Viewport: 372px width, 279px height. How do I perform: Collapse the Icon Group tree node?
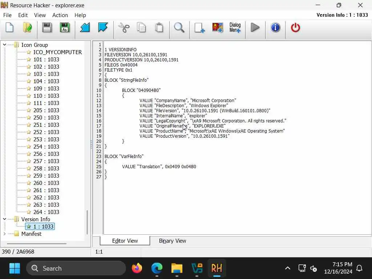click(4, 45)
